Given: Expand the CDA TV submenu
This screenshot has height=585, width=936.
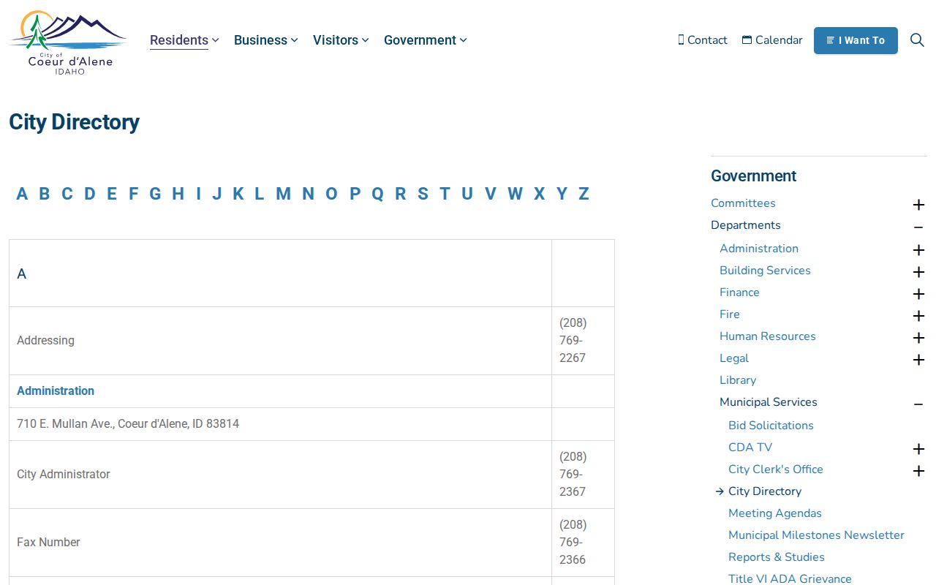Looking at the screenshot, I should [918, 449].
